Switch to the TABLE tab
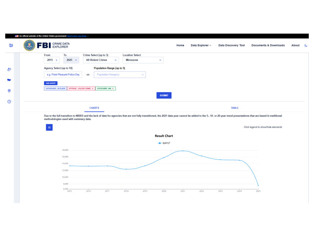Screen dimensions: 314x235 point(235,108)
